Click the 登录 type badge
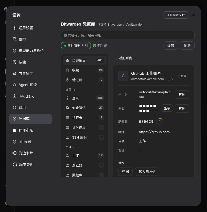Image resolution: width=207 pixels, height=212 pixels. click(184, 76)
